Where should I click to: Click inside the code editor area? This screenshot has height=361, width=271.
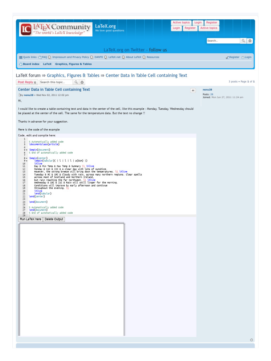(107, 177)
